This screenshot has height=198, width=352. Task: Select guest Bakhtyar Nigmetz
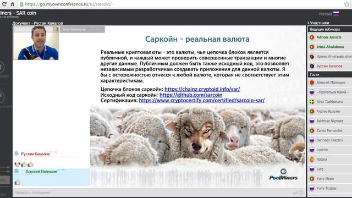(330, 121)
